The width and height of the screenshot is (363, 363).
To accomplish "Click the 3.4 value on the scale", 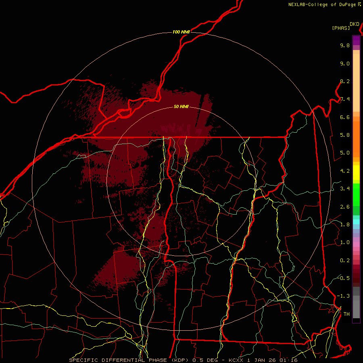I will tap(345, 189).
